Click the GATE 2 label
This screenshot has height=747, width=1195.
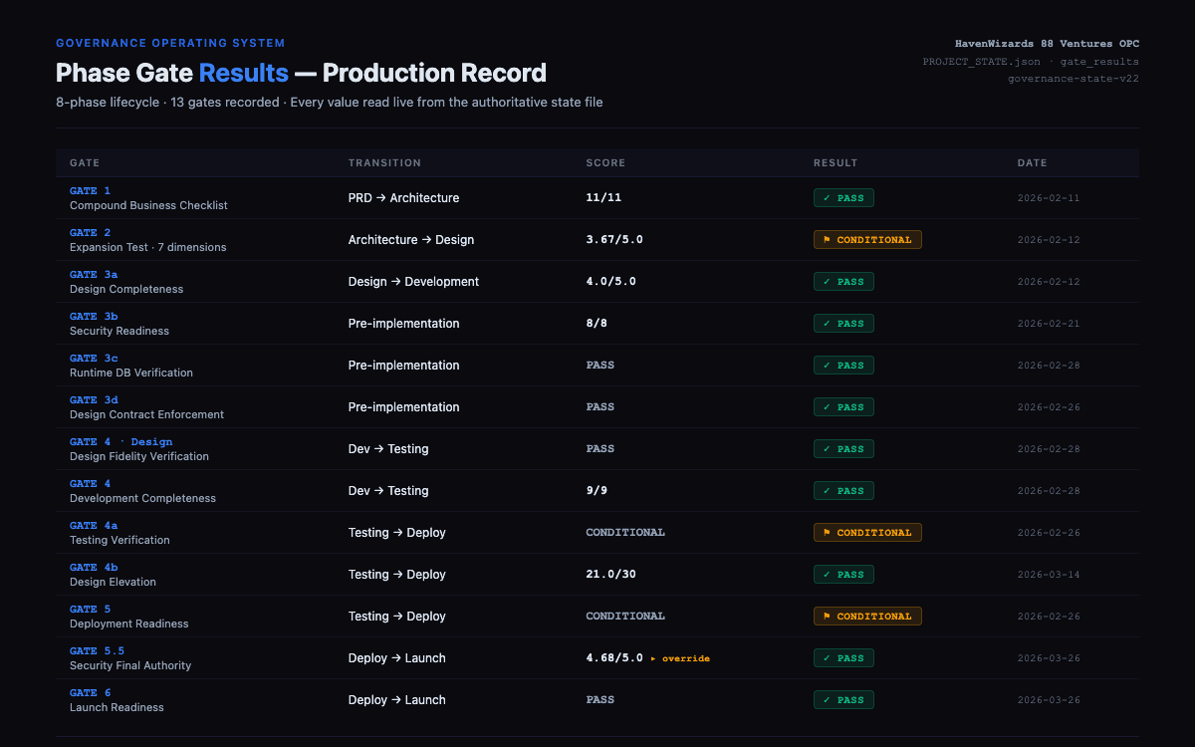click(x=90, y=232)
